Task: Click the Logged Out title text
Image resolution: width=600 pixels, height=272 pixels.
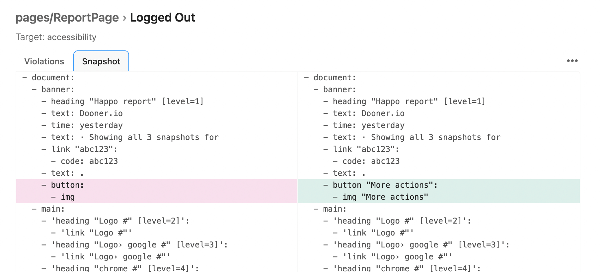Action: pos(162,18)
